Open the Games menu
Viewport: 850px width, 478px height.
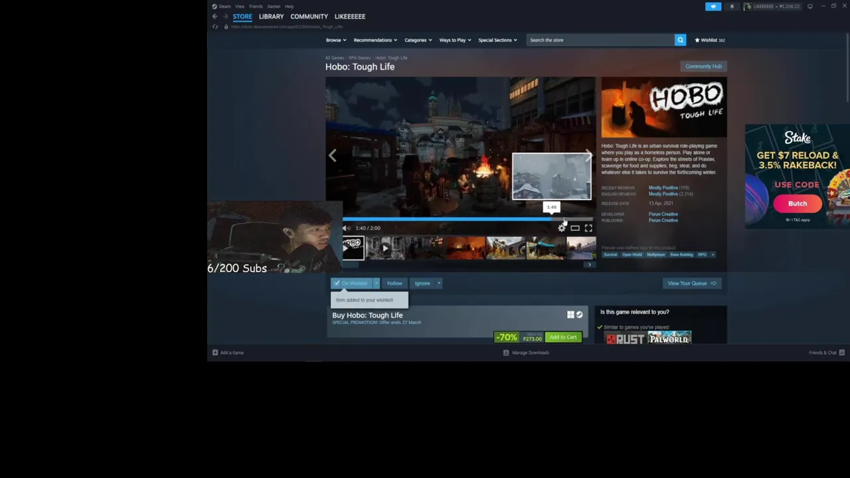274,7
